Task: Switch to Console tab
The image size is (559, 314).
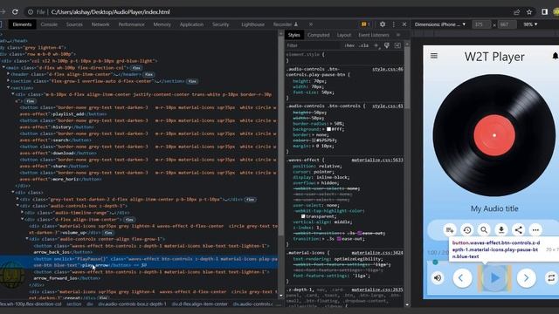Action: pos(49,24)
